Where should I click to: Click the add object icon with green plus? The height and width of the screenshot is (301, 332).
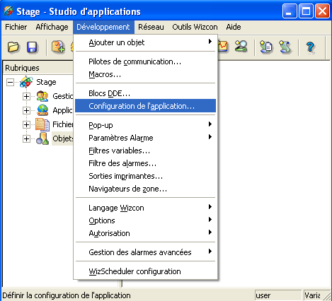pyautogui.click(x=58, y=47)
